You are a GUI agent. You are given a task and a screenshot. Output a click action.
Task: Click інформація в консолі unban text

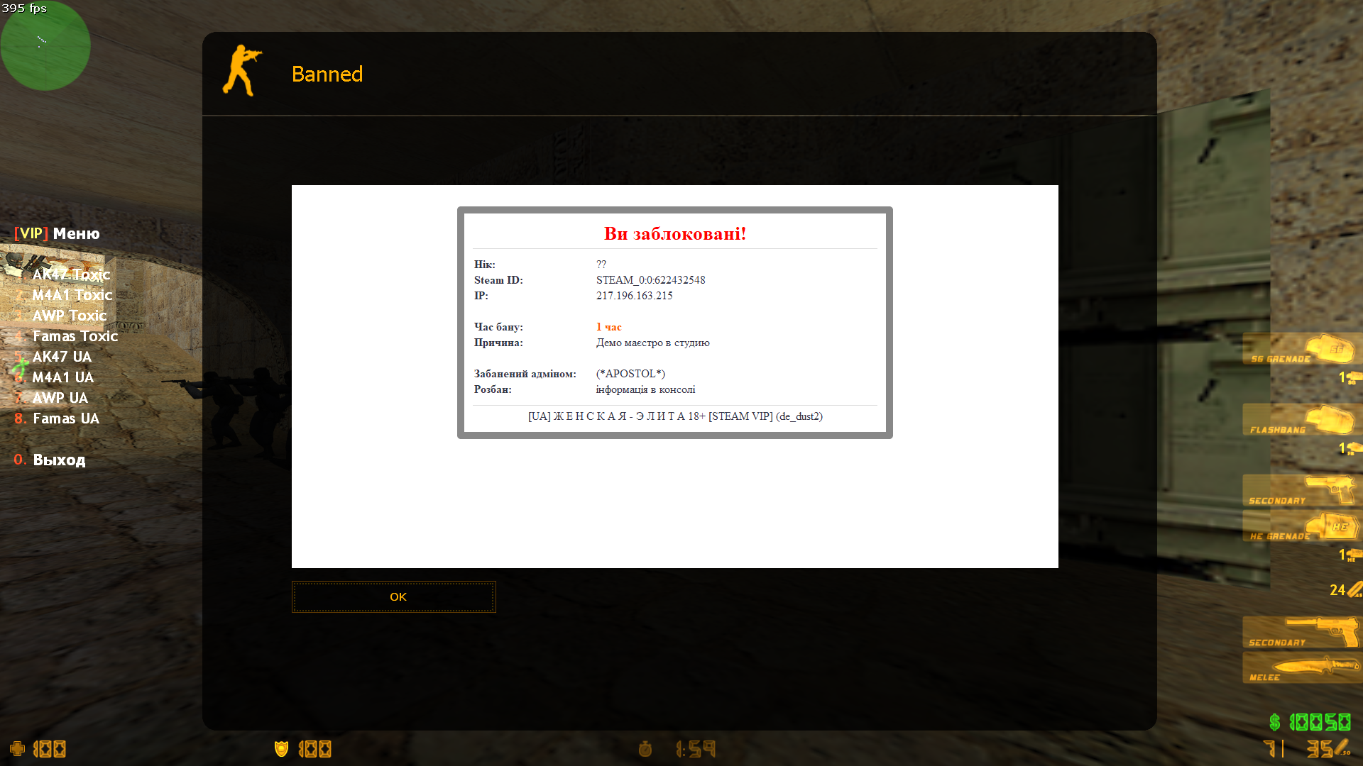click(646, 389)
